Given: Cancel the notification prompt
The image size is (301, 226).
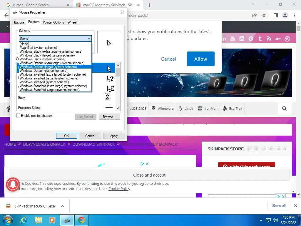Looking at the screenshot, I should point(168,59).
